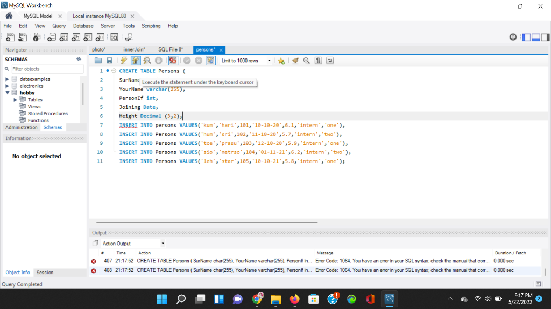Close the persons tab
The width and height of the screenshot is (551, 309).
pos(221,50)
